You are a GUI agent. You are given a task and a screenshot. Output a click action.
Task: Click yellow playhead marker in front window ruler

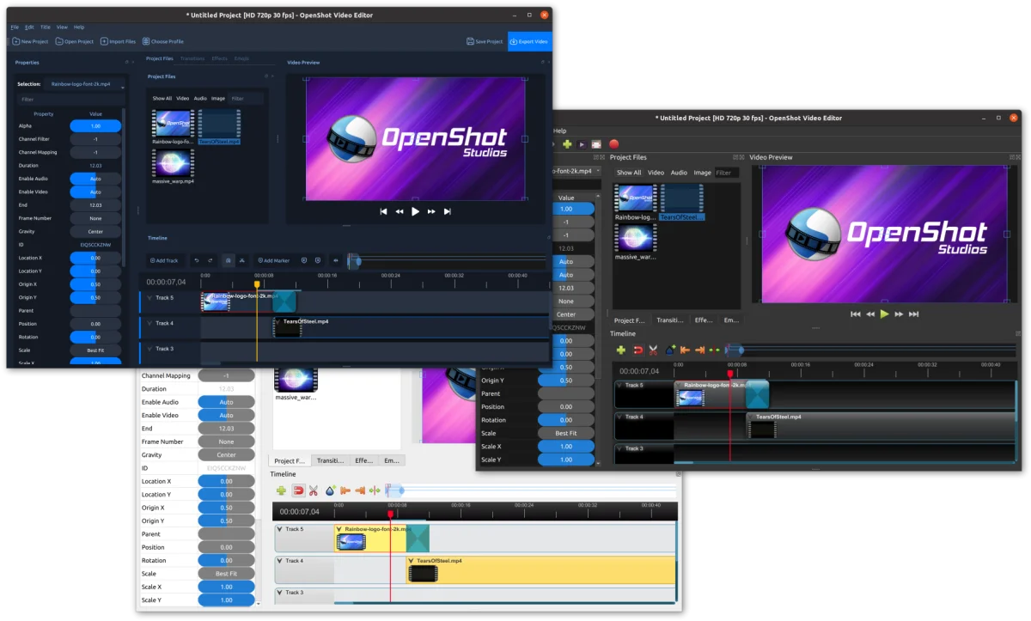(x=256, y=284)
